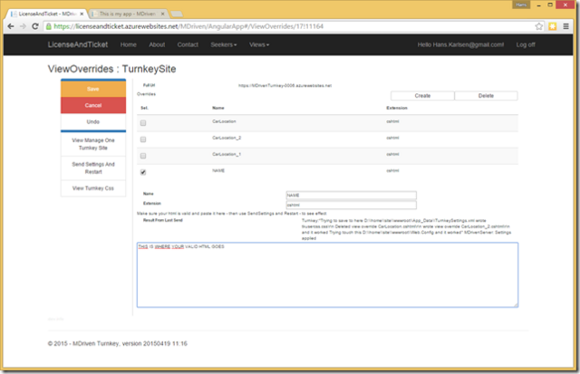Open the Contact page
This screenshot has height=374, width=580.
coord(188,44)
